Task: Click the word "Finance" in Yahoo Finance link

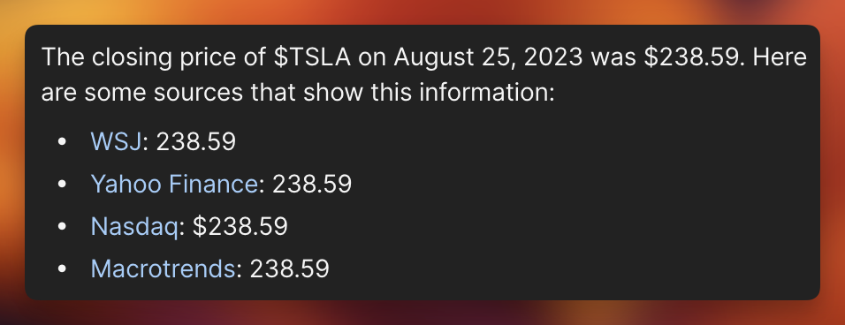Action: [x=213, y=184]
